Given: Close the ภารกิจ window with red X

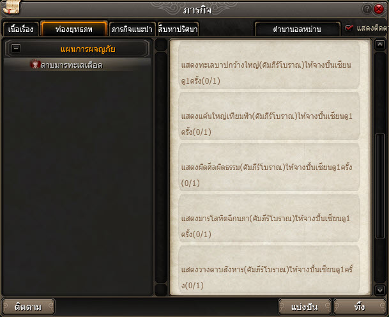Looking at the screenshot, I should click(379, 9).
